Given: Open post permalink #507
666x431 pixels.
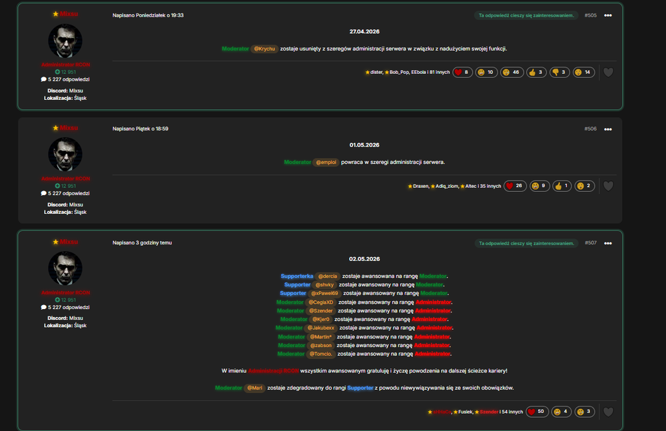Looking at the screenshot, I should click(590, 242).
